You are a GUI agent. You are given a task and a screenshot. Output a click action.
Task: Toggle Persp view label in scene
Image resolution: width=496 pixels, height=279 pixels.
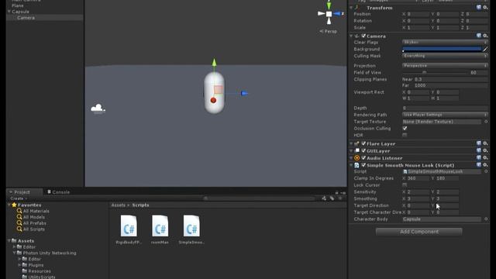(x=329, y=31)
